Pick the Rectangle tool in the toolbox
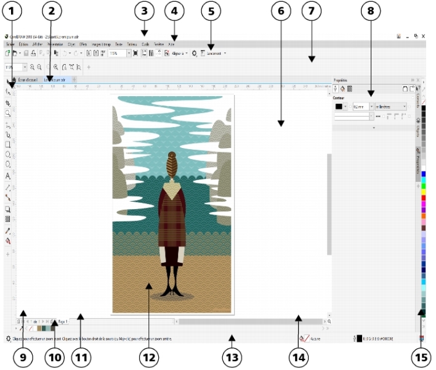Screen dimensions: 436x370 (7, 144)
